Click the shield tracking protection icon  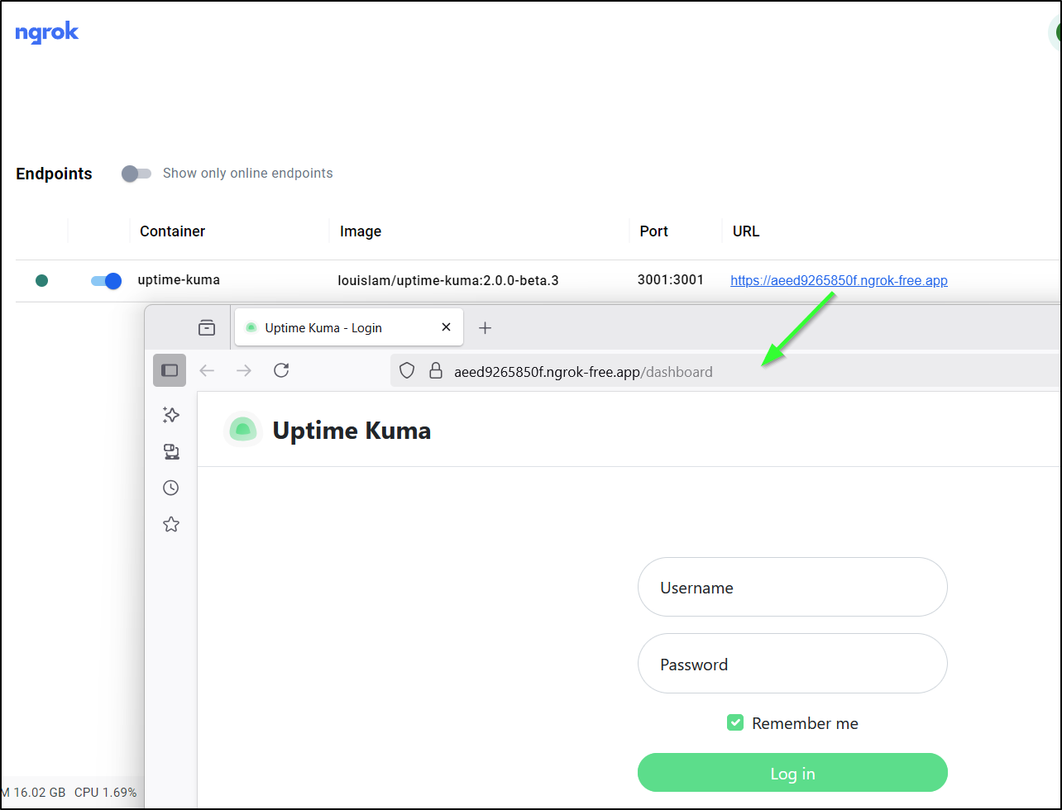(406, 372)
